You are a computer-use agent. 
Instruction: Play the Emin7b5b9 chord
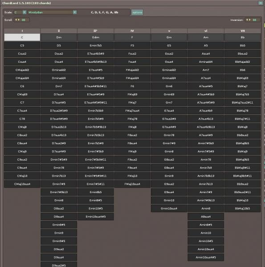(x=96, y=111)
